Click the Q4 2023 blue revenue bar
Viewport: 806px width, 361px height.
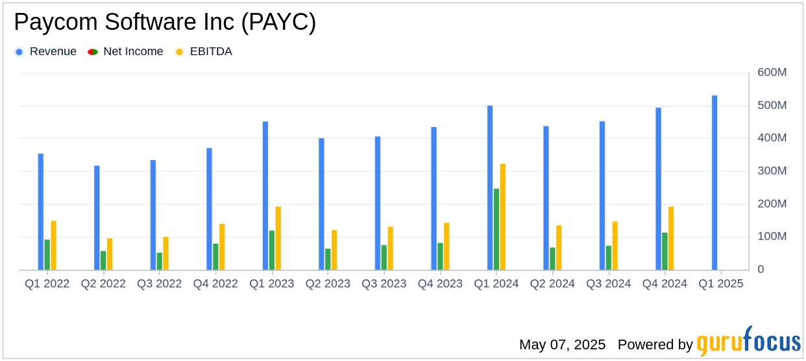pos(434,198)
